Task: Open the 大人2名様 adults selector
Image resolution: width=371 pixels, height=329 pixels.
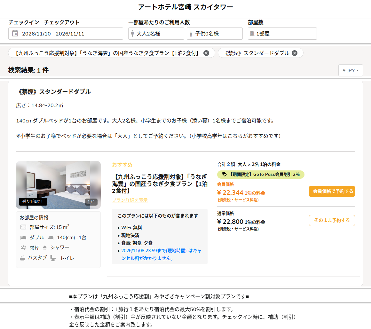Action: [x=156, y=34]
